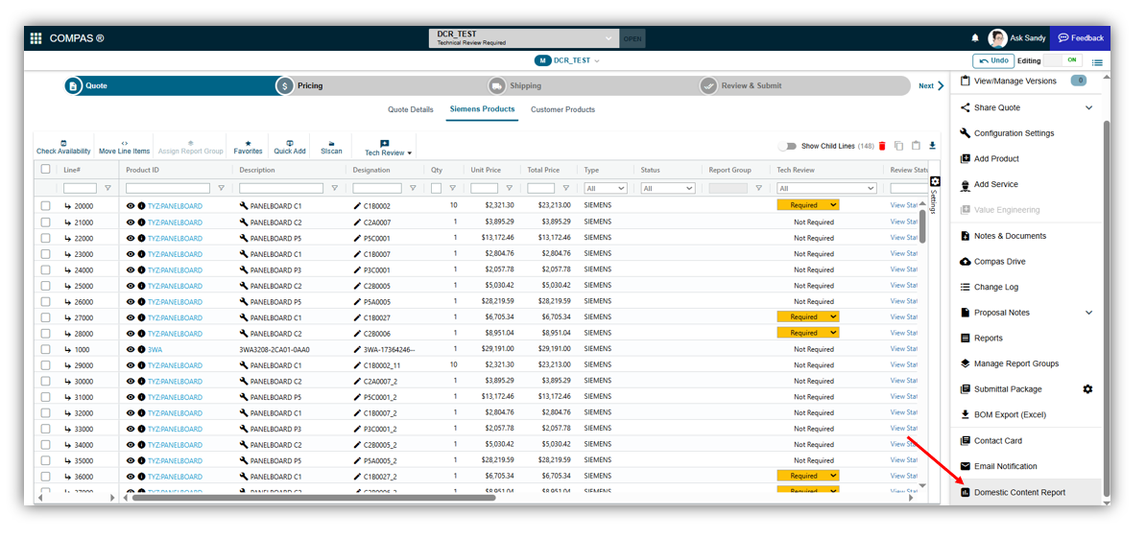This screenshot has width=1146, height=538.
Task: Check the box for line 35000
Action: pos(46,460)
